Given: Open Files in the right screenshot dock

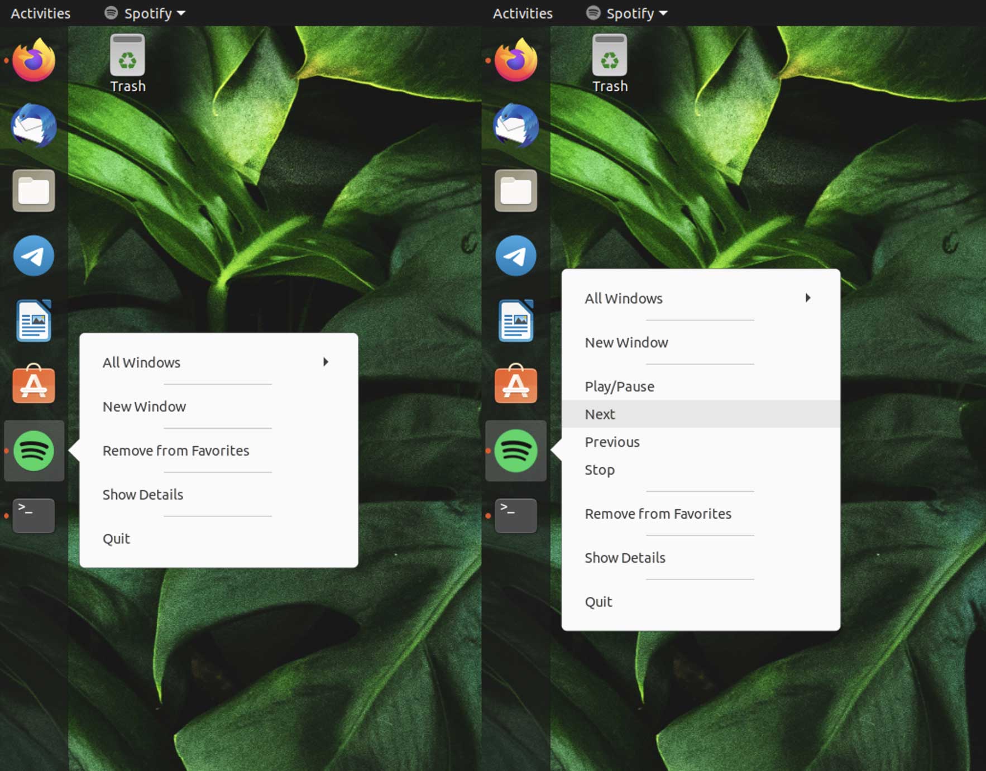Looking at the screenshot, I should tap(516, 191).
